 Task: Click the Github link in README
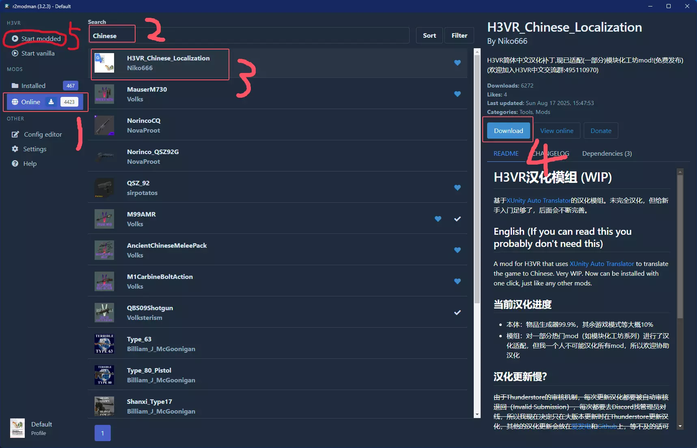tap(607, 426)
